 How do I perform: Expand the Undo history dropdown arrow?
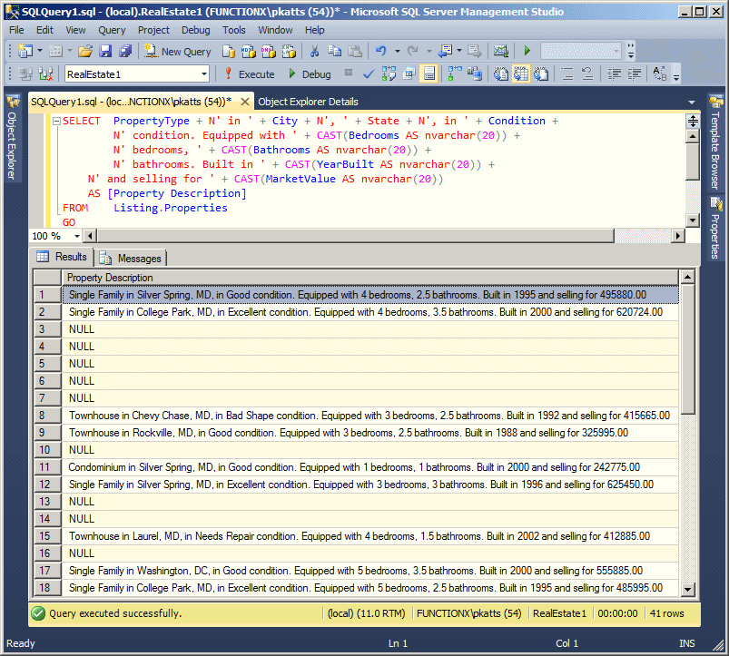[397, 51]
